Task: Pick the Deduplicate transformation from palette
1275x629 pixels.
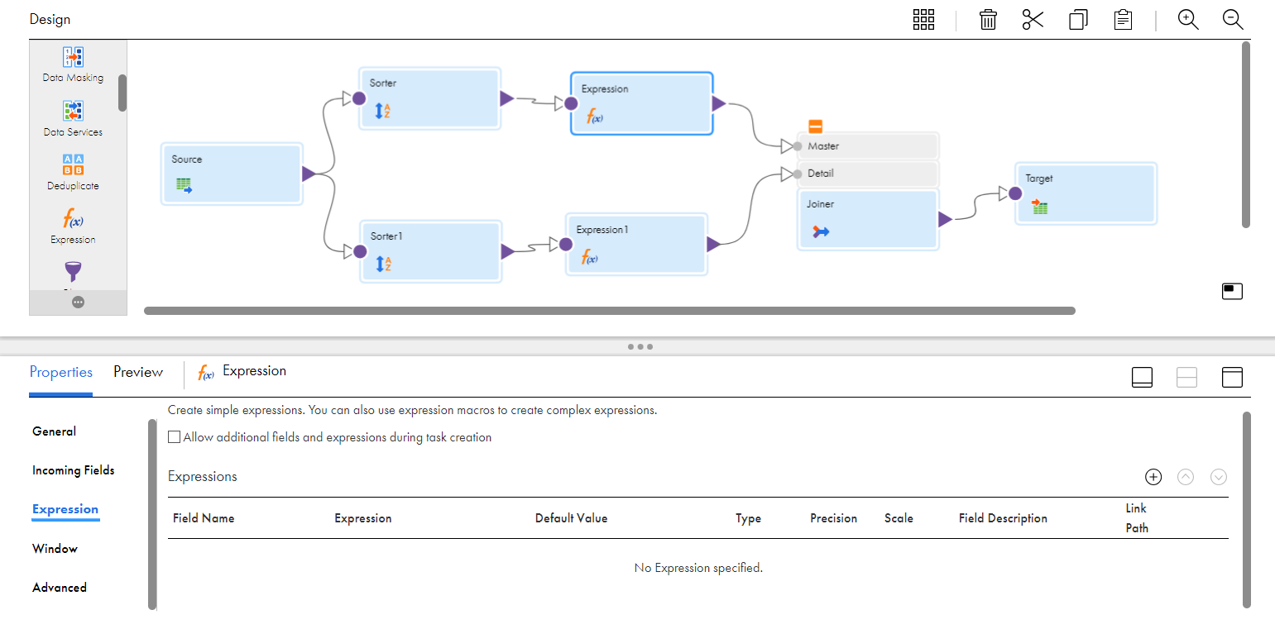Action: coord(73,172)
